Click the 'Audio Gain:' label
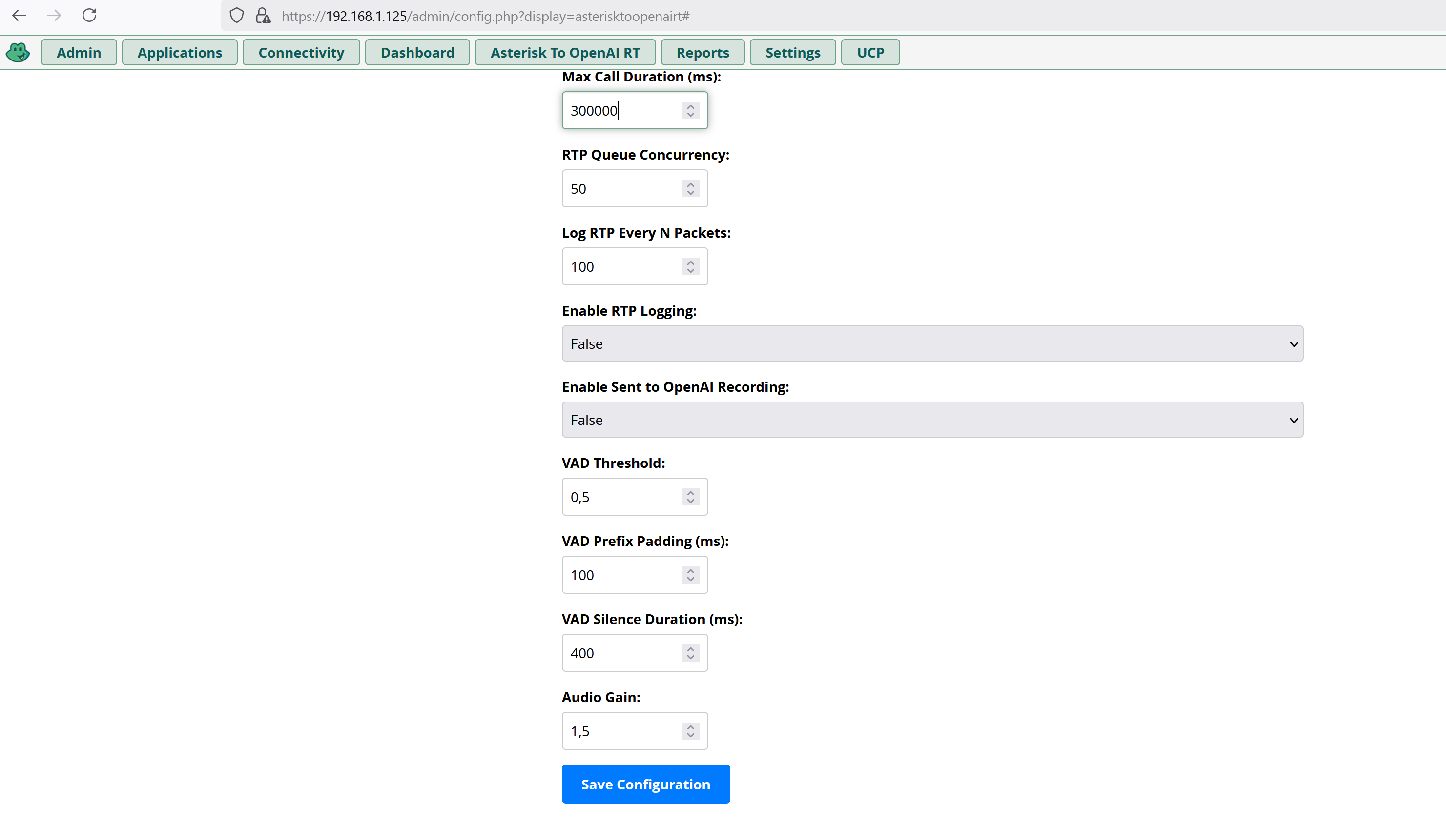 tap(601, 698)
